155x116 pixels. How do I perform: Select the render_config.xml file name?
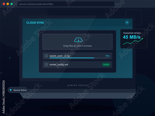(x=59, y=65)
